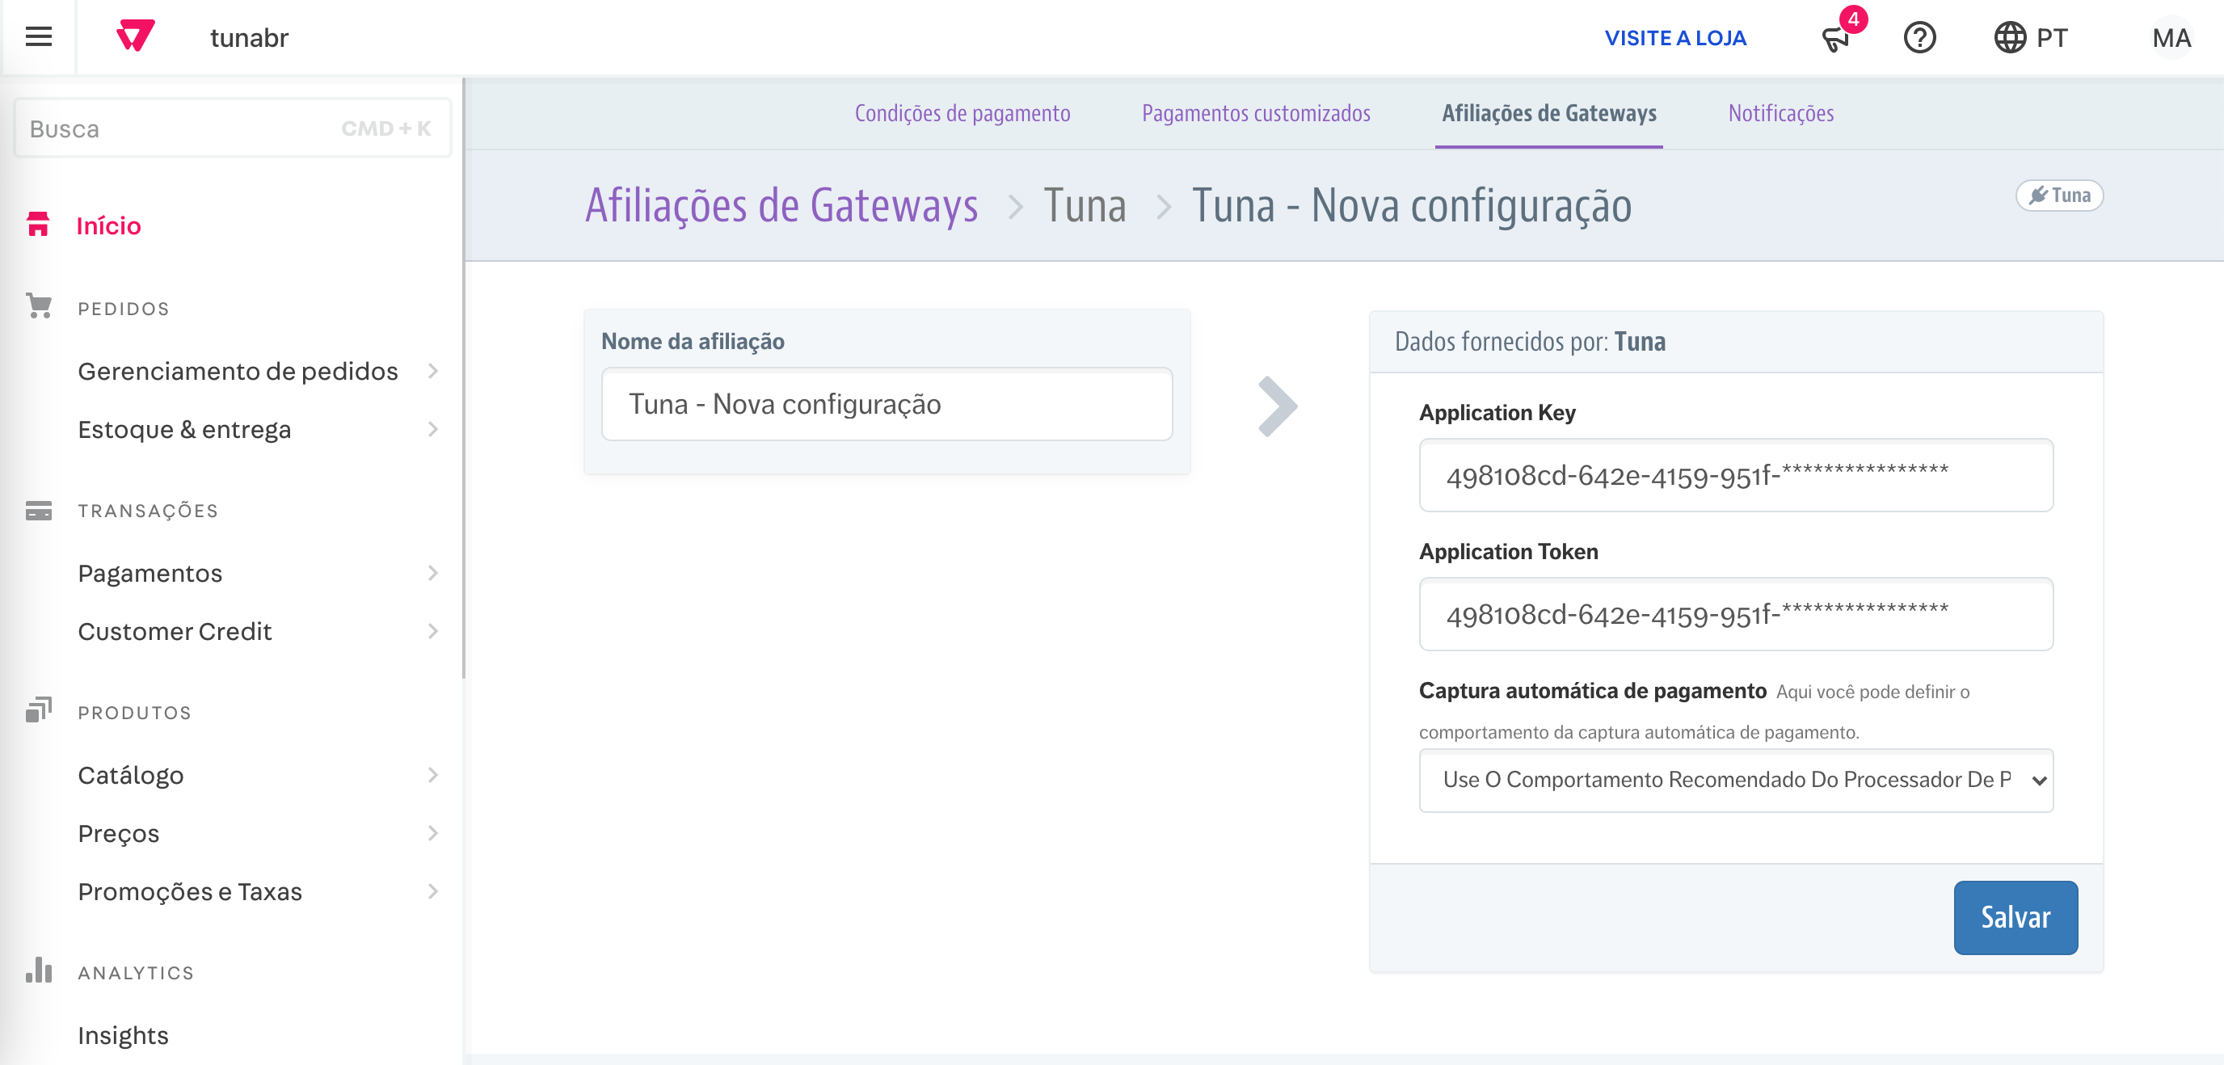Change language via globe icon

click(x=2009, y=38)
